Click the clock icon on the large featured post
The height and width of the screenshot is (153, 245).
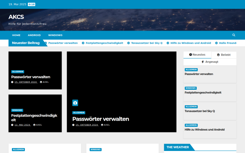(73, 125)
